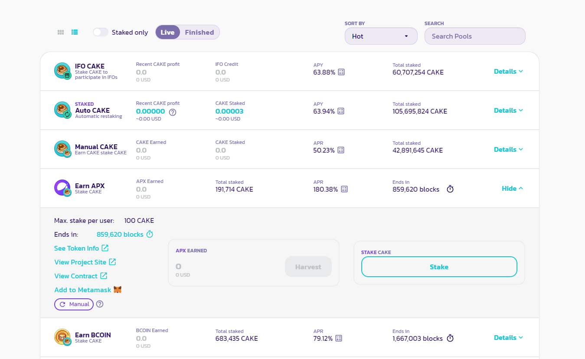Click the 42,891,645 CAKE total staked
The image size is (585, 359).
(x=418, y=150)
